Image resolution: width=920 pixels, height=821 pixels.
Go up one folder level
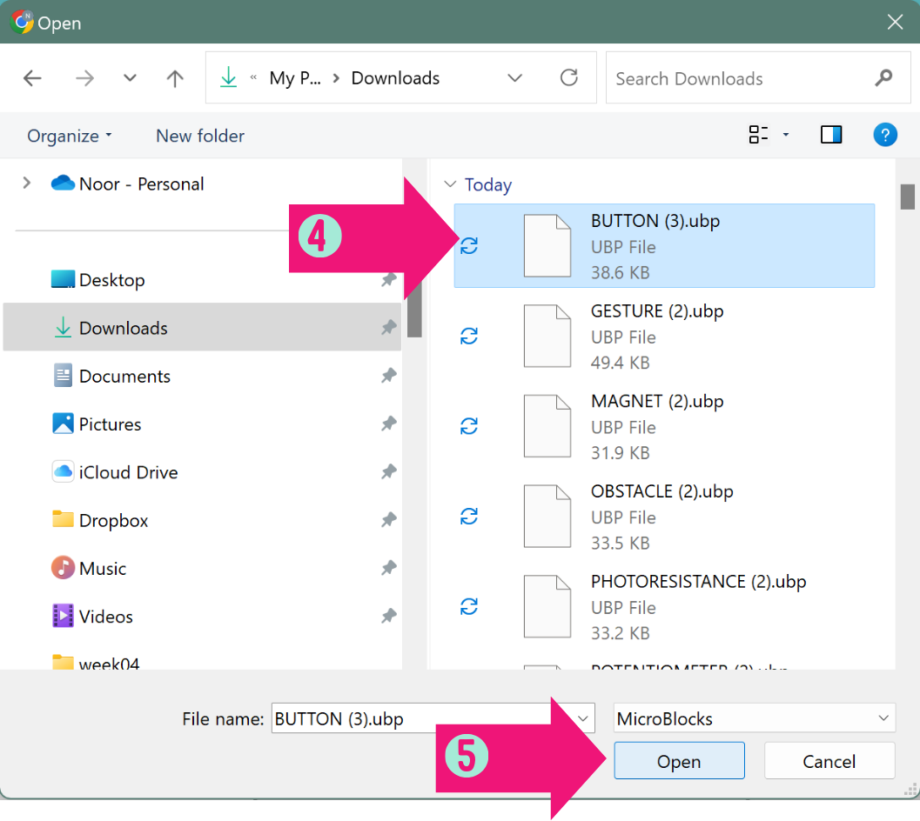tap(175, 78)
